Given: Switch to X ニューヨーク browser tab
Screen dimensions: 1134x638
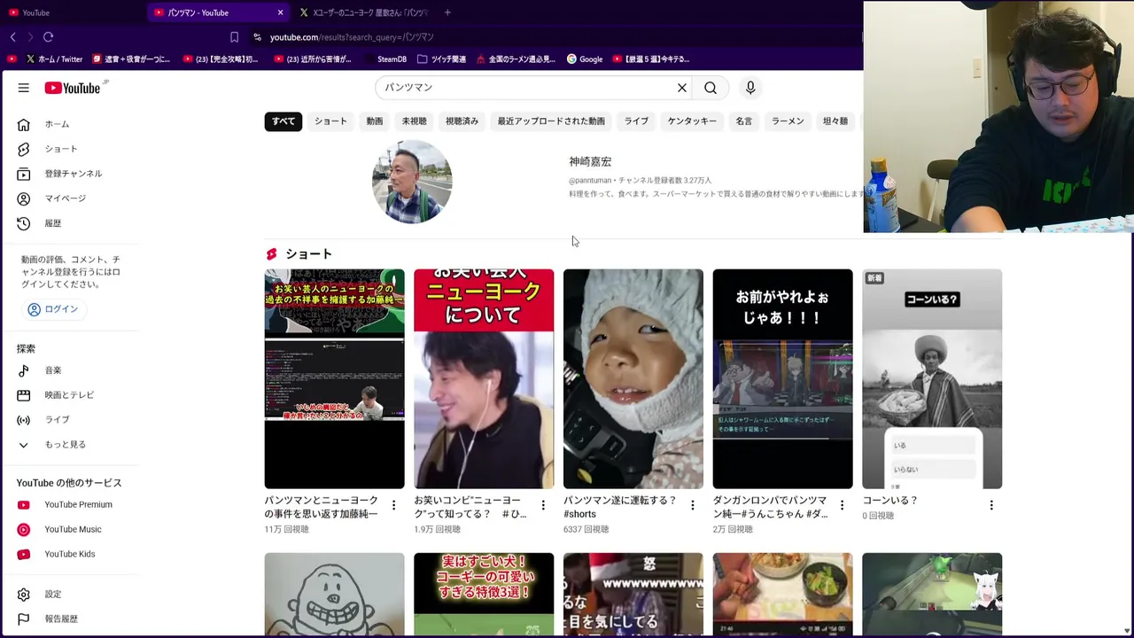Looking at the screenshot, I should pyautogui.click(x=363, y=12).
